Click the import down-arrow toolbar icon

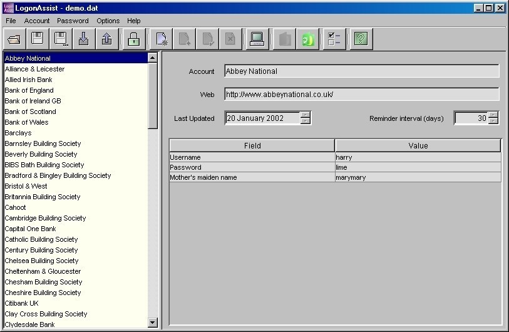pyautogui.click(x=84, y=39)
